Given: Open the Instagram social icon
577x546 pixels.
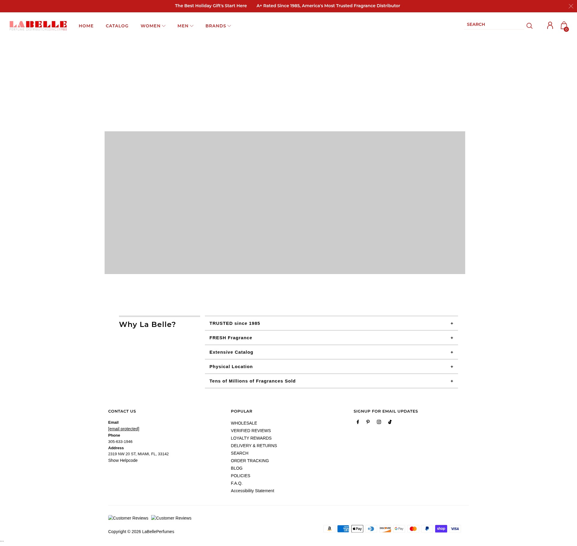Looking at the screenshot, I should tap(379, 422).
